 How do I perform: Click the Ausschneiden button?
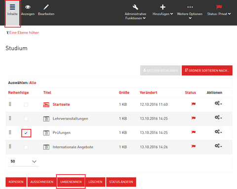click(x=42, y=182)
